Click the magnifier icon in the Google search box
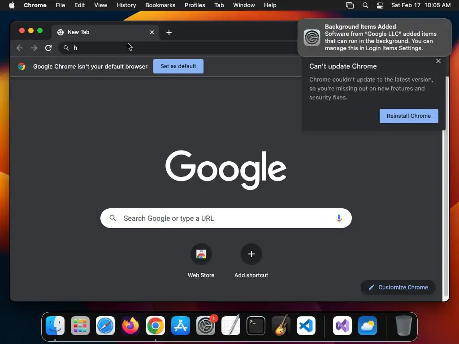459x344 pixels. tap(113, 218)
